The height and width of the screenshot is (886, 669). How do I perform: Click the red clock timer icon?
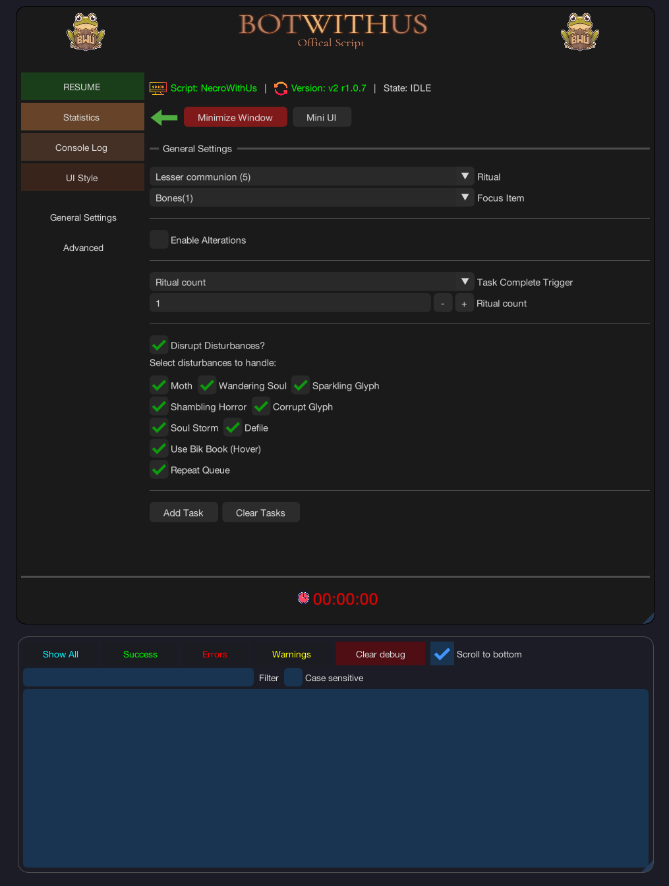pyautogui.click(x=303, y=598)
